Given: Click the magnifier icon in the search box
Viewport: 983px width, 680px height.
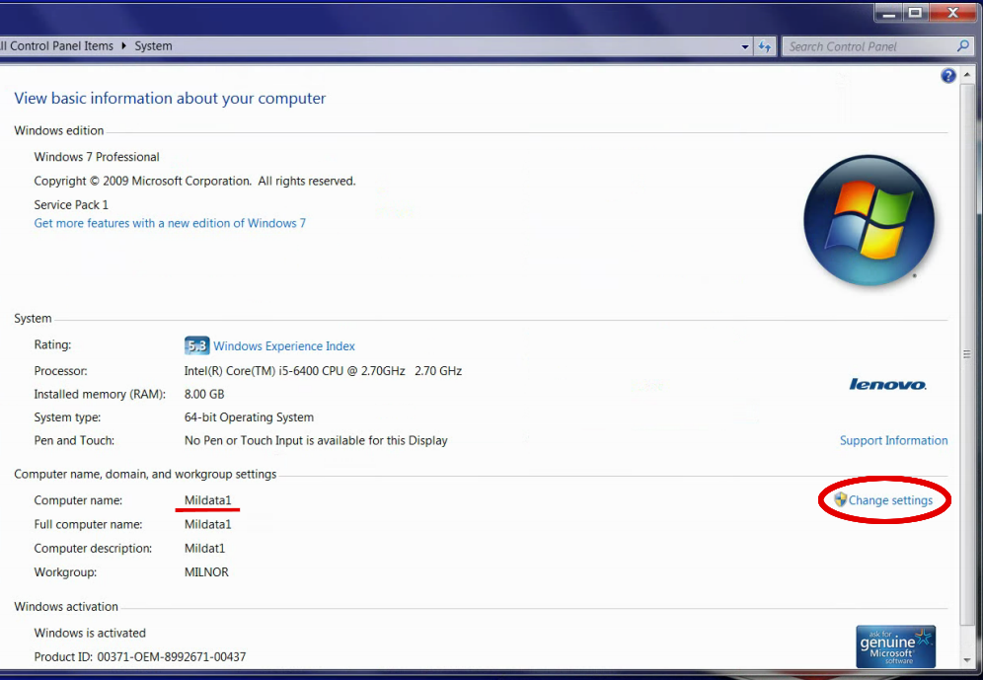Looking at the screenshot, I should coord(963,46).
